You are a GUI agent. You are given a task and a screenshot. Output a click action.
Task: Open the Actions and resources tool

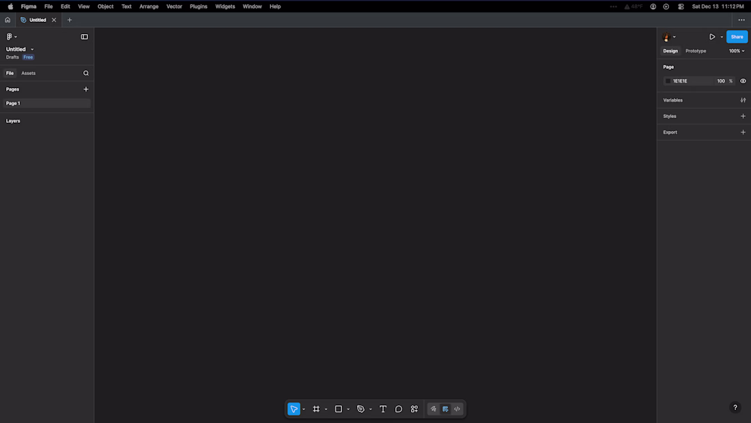(414, 409)
